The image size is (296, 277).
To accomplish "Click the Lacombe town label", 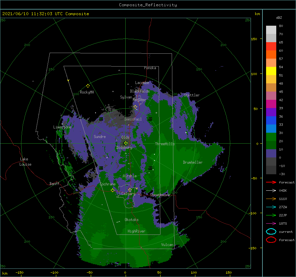I will click(x=142, y=83).
